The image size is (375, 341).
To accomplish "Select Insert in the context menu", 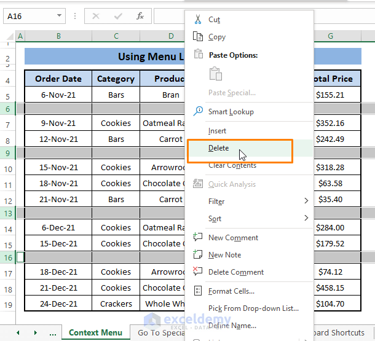I will click(x=249, y=131).
